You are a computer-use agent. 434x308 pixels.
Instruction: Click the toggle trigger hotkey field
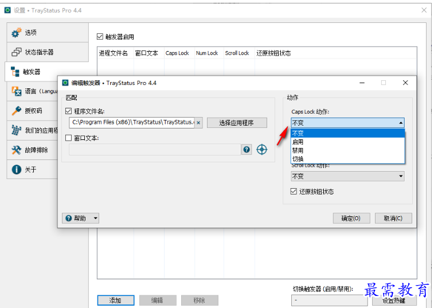point(330,300)
